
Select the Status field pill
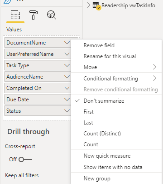tap(38, 111)
